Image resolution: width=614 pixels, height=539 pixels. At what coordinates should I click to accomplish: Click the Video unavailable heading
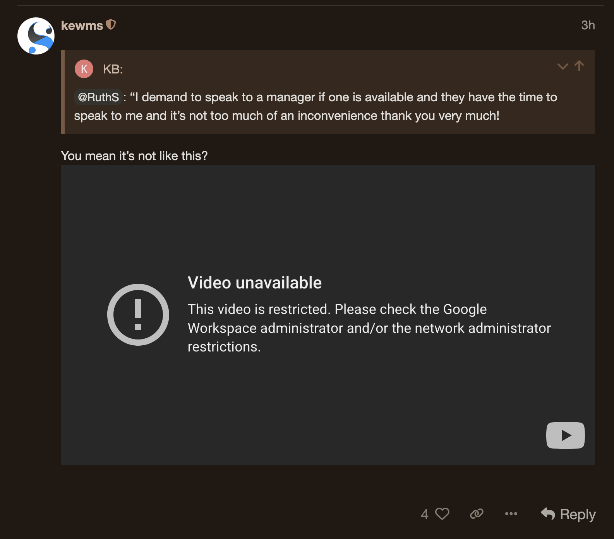coord(254,283)
